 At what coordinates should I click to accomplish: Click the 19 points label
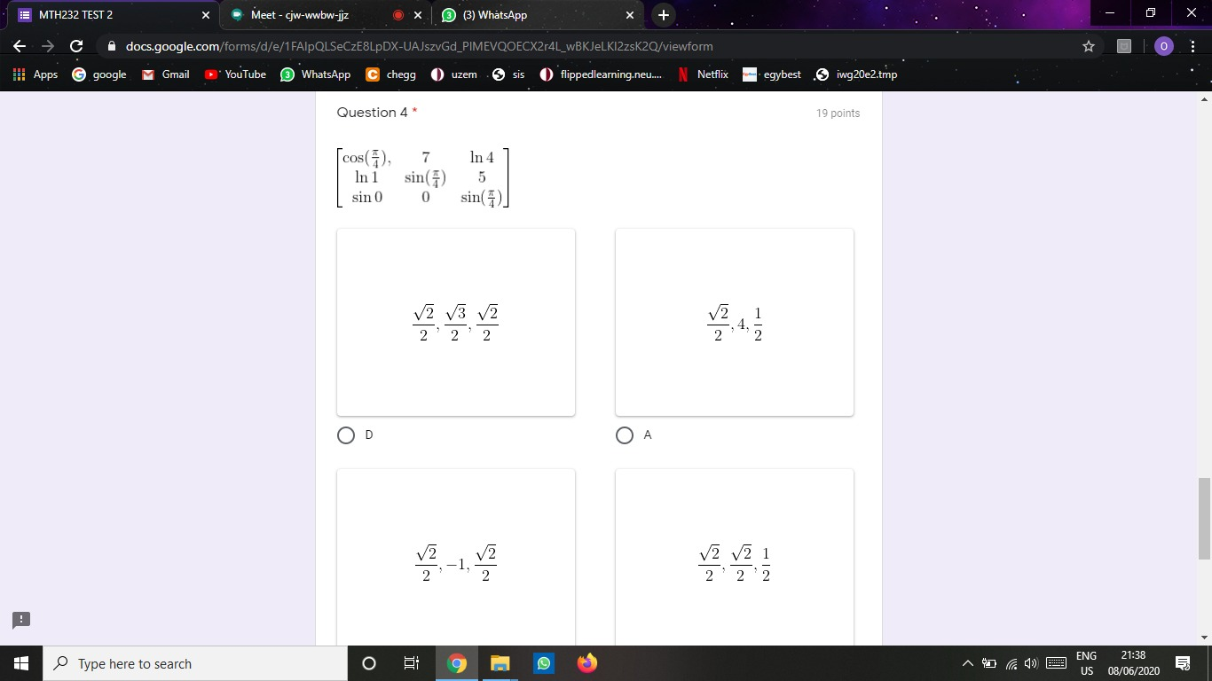(838, 113)
